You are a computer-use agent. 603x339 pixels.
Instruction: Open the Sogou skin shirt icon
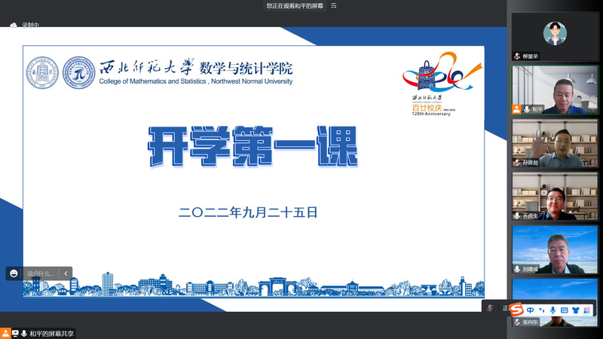tap(576, 310)
